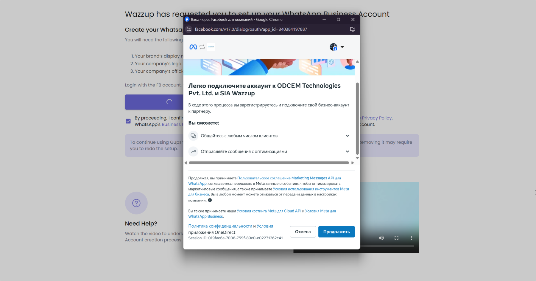Click the 'Need Help?' heading

pyautogui.click(x=141, y=223)
